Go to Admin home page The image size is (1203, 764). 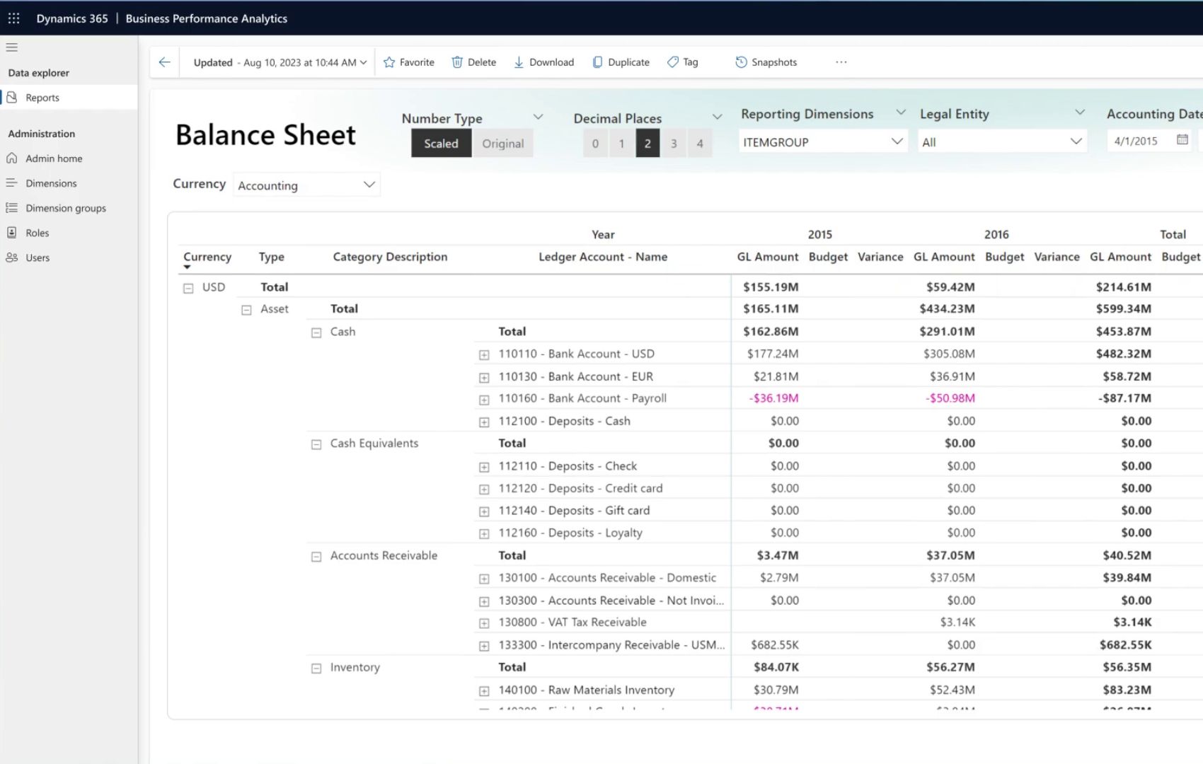tap(54, 158)
